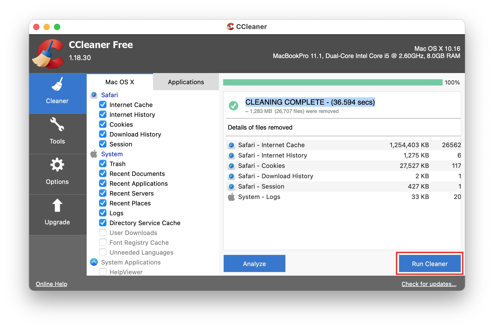Click the Apple icon beside System category
This screenshot has width=494, height=329.
(94, 154)
